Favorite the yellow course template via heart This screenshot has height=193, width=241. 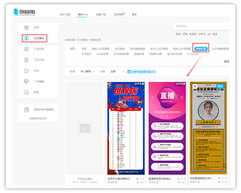click(195, 86)
